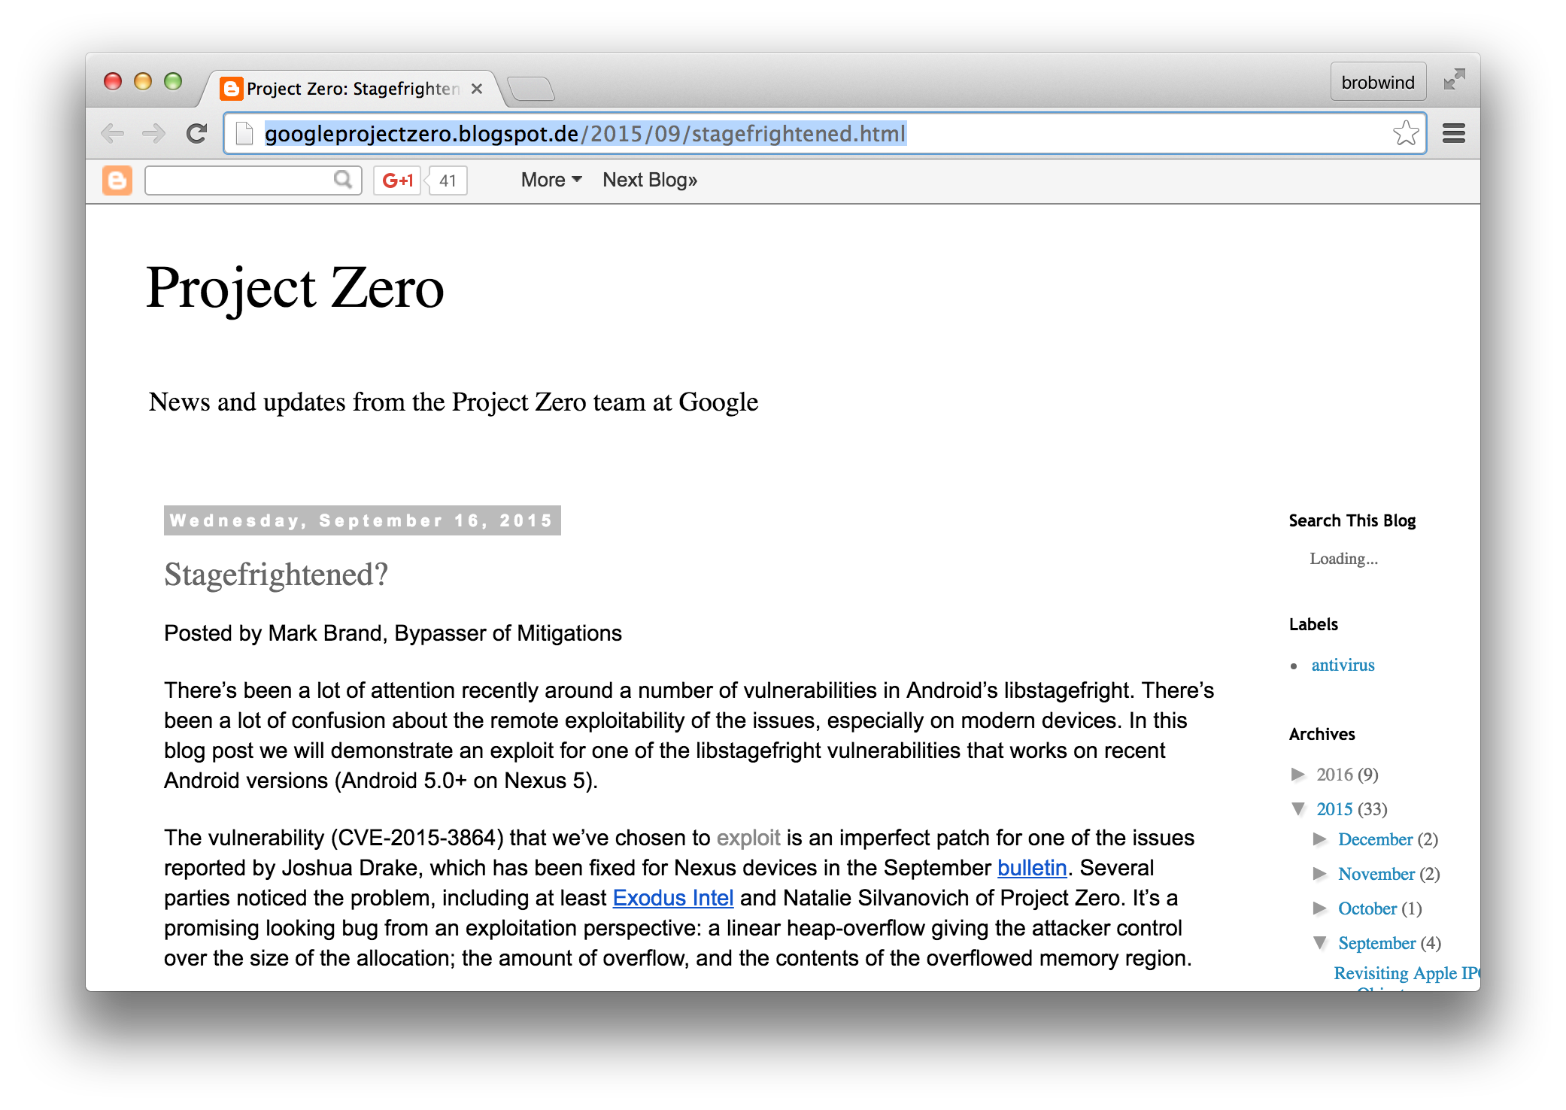Open the December archive link

pyautogui.click(x=1375, y=839)
